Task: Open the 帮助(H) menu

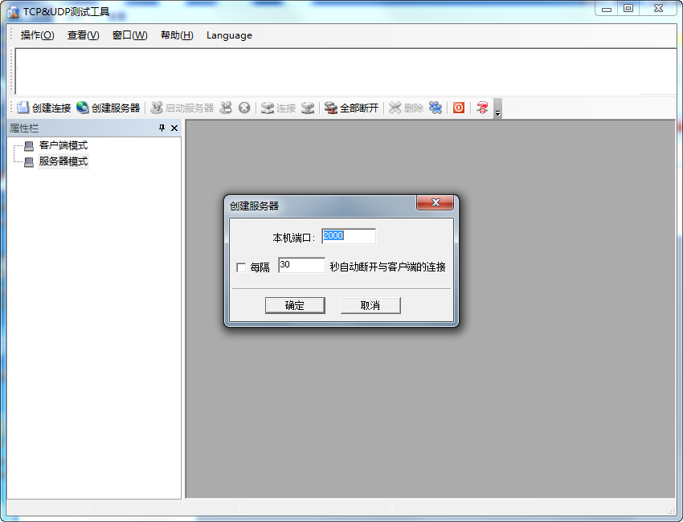Action: click(x=177, y=35)
